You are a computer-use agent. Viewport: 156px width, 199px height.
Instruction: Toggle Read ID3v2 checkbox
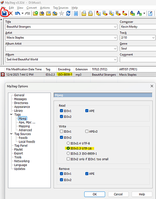pos(62,117)
